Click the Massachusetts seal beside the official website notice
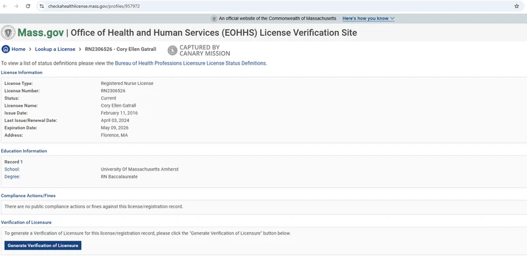 [214, 18]
